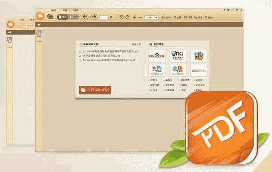
Task: Open the second recent PDF document in the list
Action: (x=100, y=56)
